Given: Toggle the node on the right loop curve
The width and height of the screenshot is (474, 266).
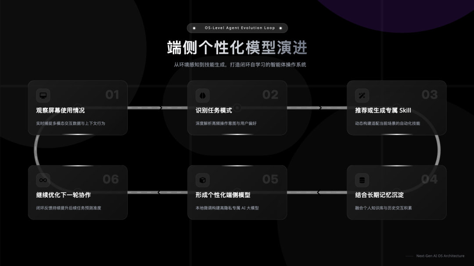Looking at the screenshot, I should (x=439, y=150).
